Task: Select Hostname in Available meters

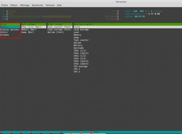Action: click(79, 48)
